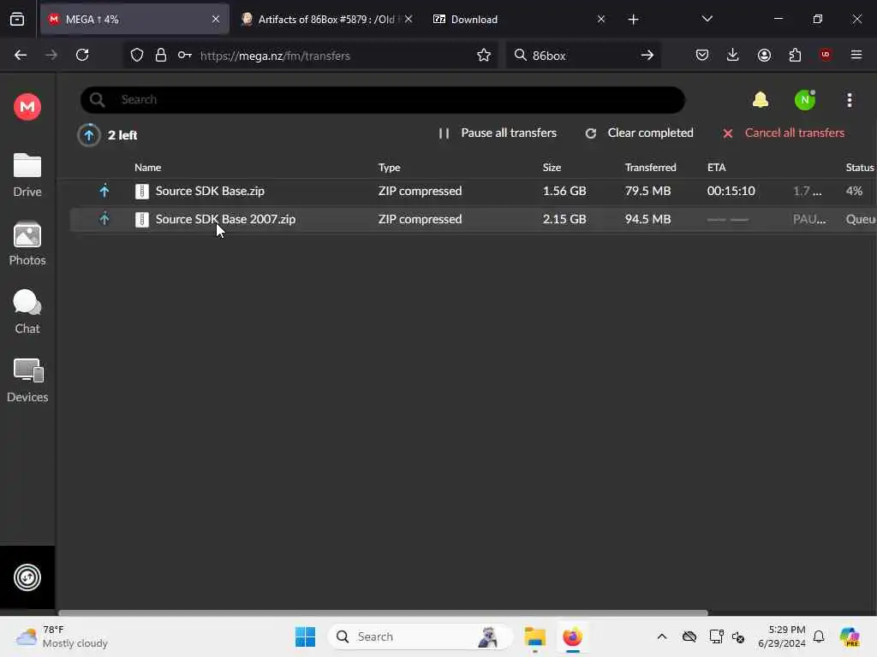The width and height of the screenshot is (877, 657).
Task: Go back with the browser back arrow
Action: click(x=21, y=55)
